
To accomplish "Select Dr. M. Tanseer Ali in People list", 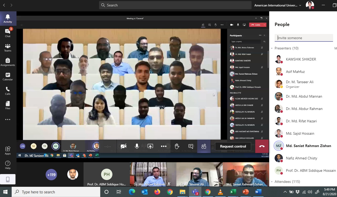I will point(300,82).
